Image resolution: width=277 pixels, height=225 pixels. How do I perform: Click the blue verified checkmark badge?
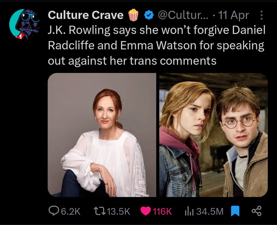[x=148, y=15]
